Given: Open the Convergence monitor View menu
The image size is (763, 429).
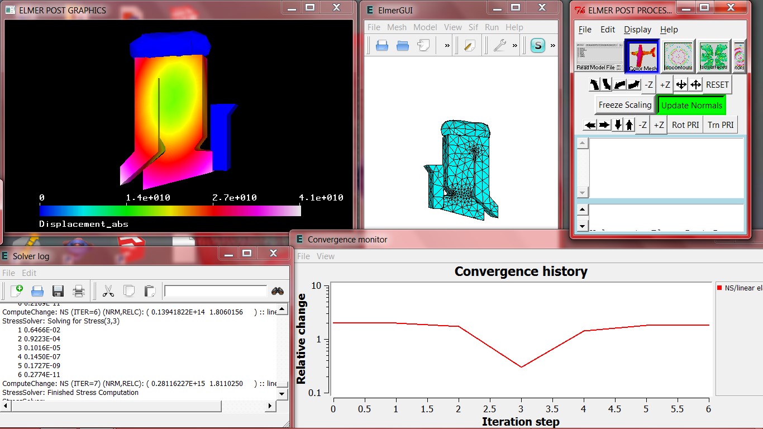Looking at the screenshot, I should tap(326, 256).
